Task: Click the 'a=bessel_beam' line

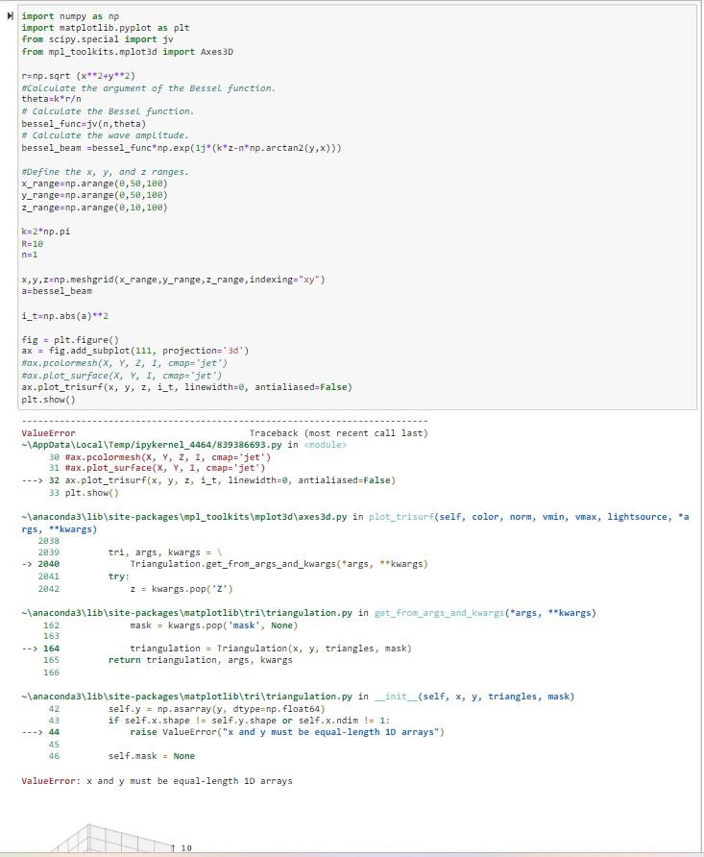Action: pyautogui.click(x=57, y=291)
